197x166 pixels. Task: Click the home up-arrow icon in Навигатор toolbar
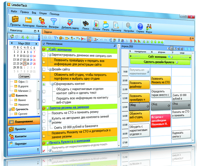33,37
